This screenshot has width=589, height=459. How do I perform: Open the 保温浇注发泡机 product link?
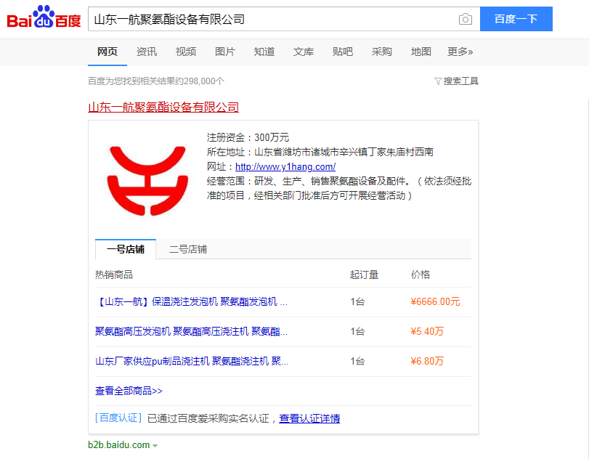pyautogui.click(x=191, y=302)
